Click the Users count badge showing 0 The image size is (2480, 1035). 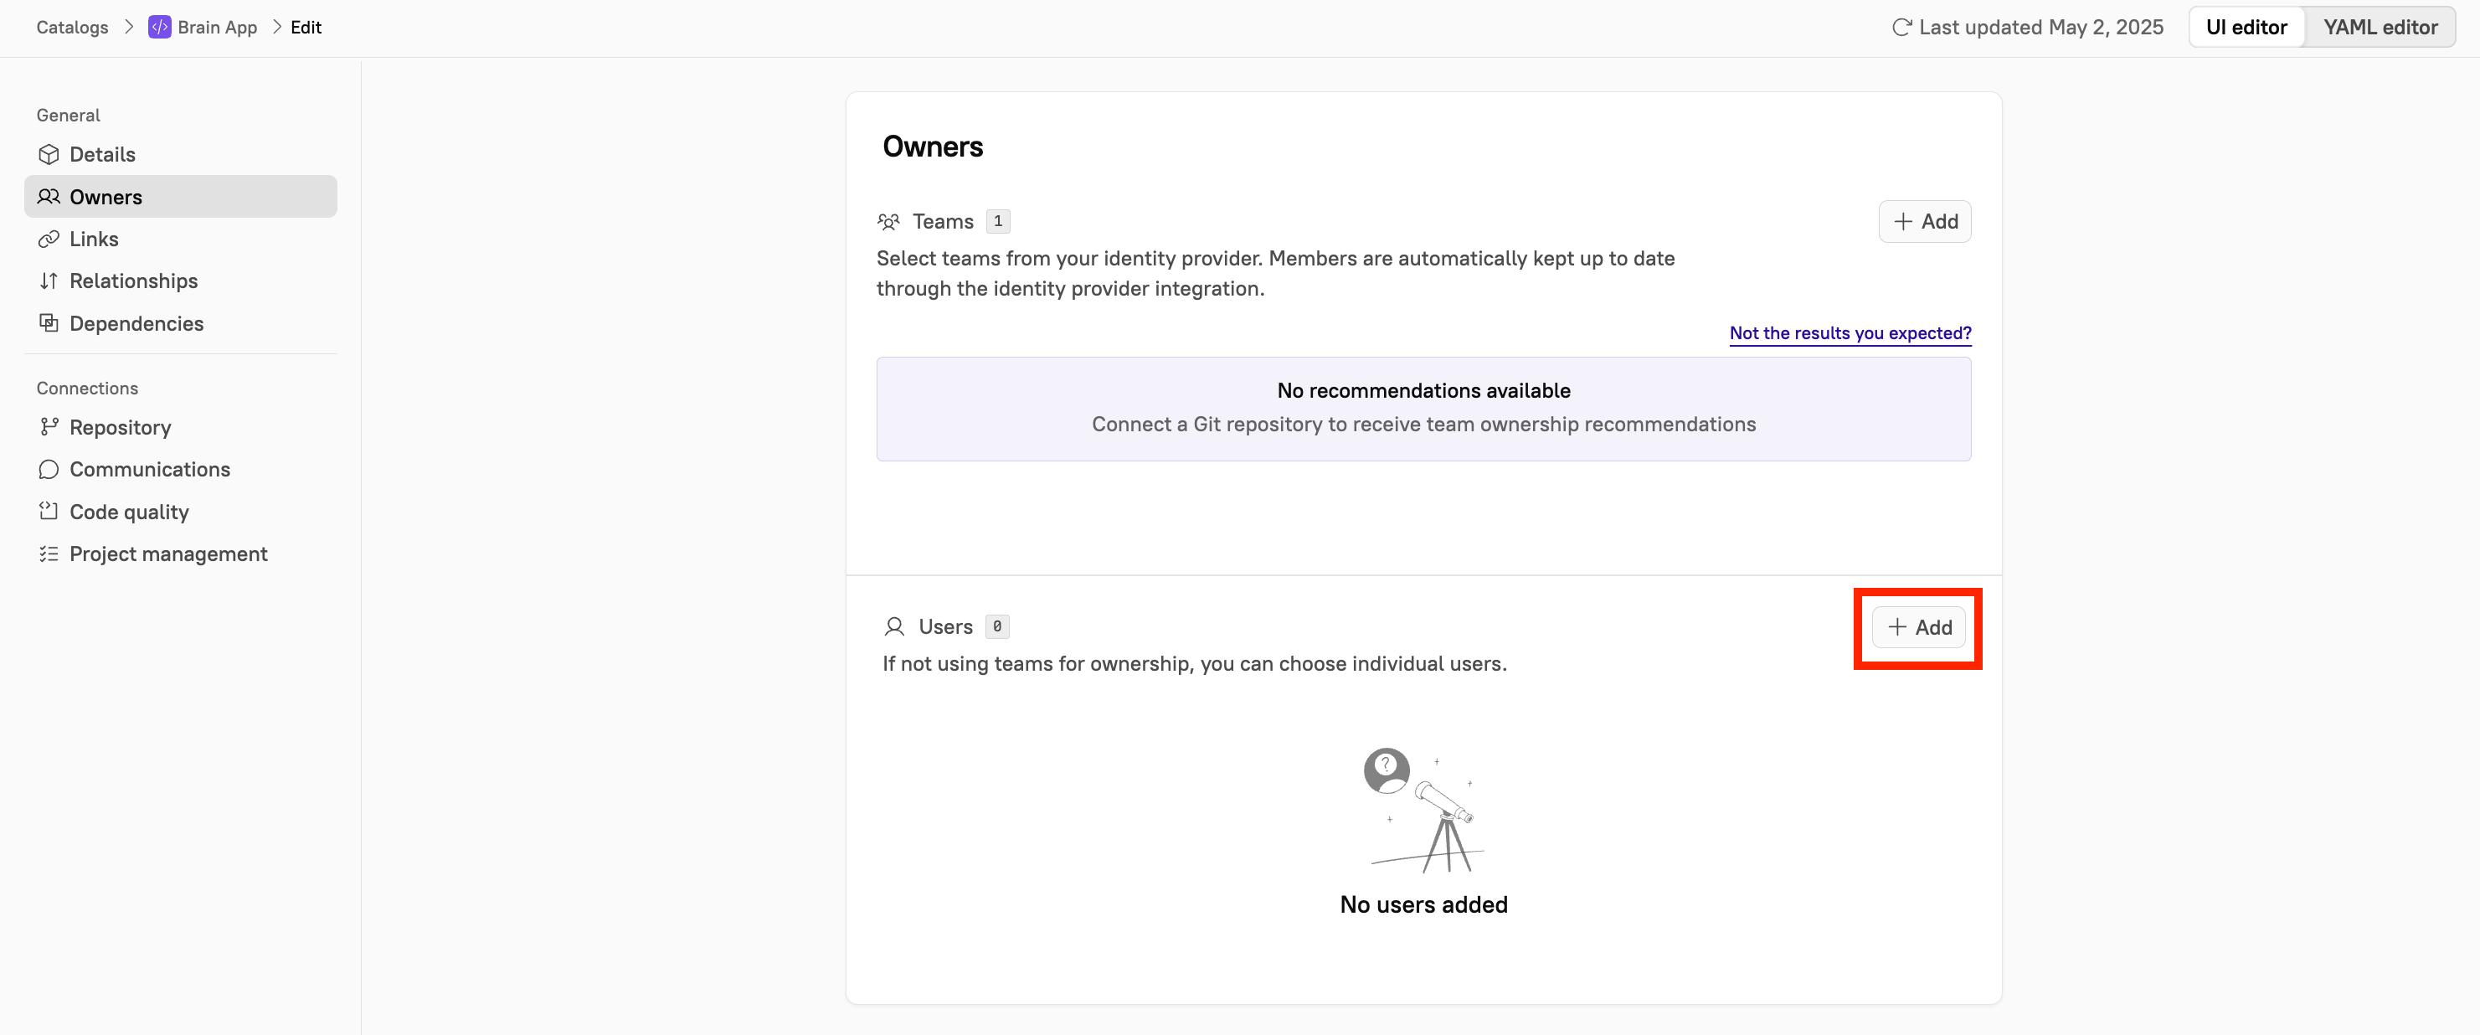click(997, 626)
